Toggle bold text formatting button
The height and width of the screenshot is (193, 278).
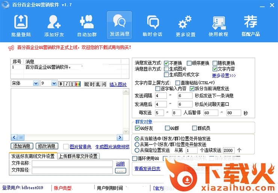point(61,84)
